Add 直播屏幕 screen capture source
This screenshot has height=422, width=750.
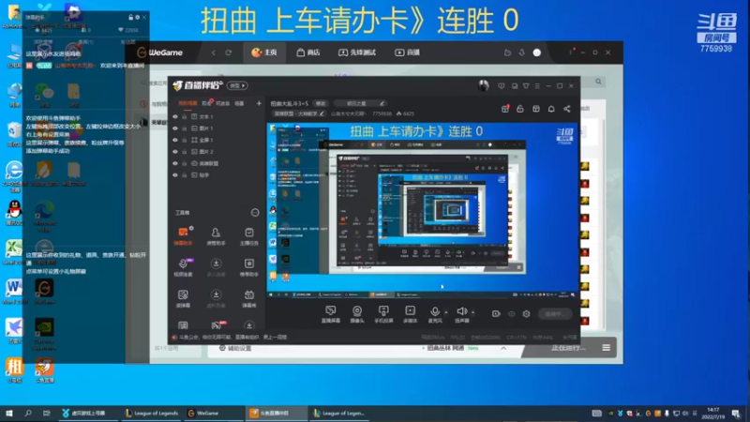tap(331, 314)
